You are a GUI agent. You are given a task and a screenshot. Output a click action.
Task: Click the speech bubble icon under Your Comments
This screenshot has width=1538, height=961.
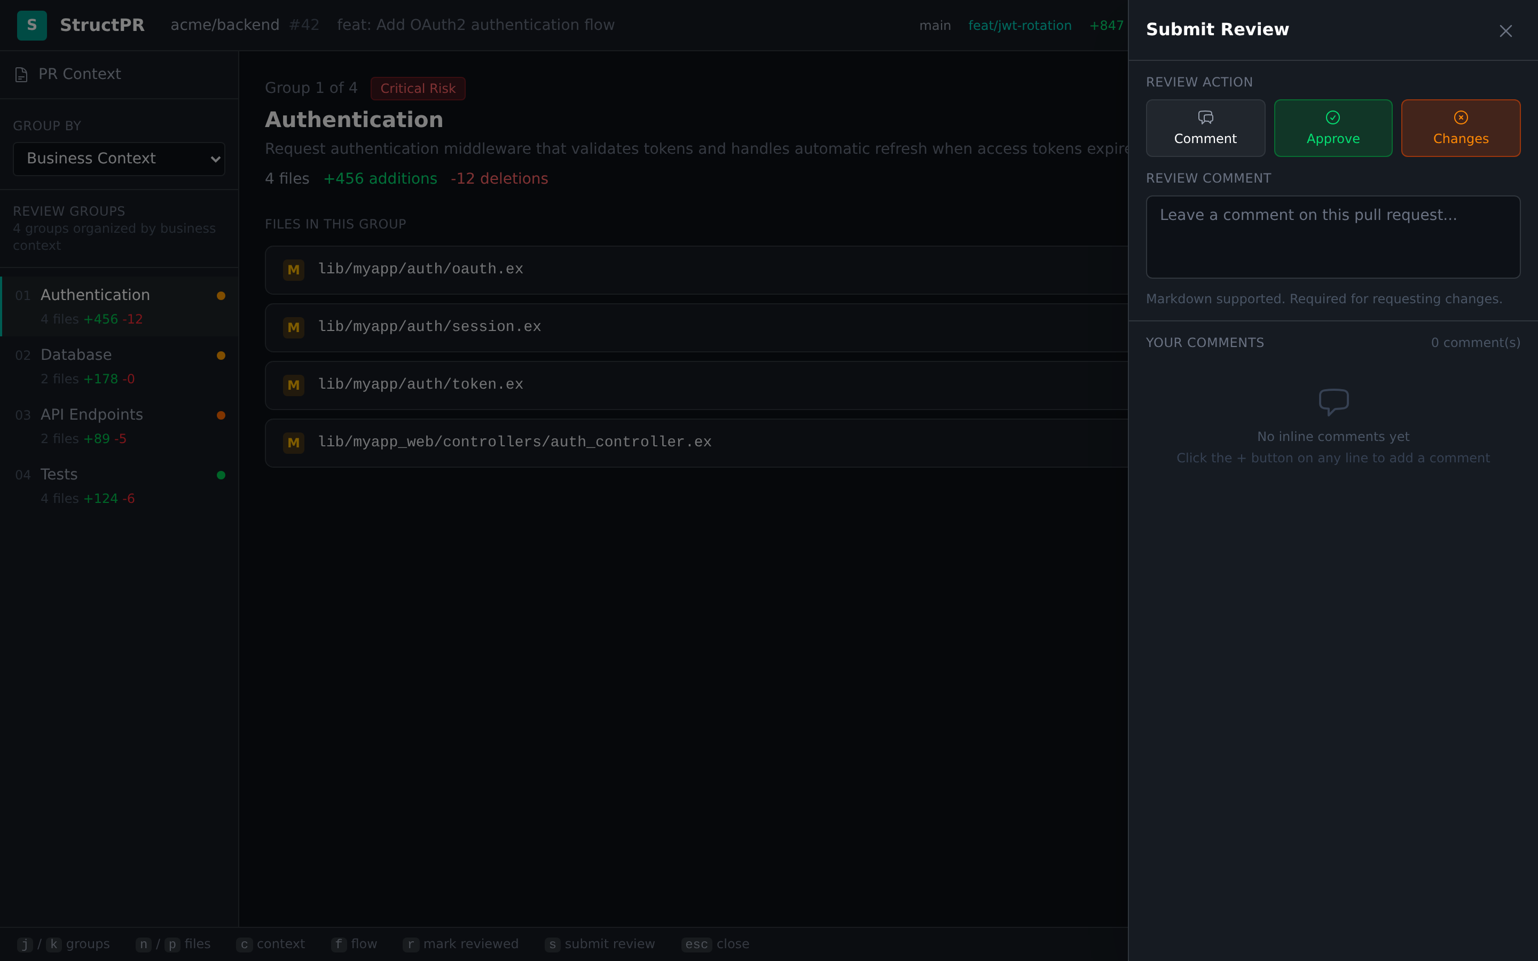coord(1333,401)
